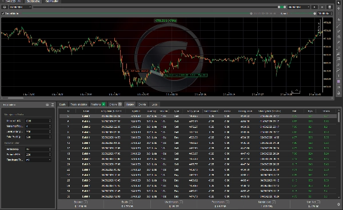Open the Events tab
The width and height of the screenshot is (343, 210).
(x=142, y=104)
